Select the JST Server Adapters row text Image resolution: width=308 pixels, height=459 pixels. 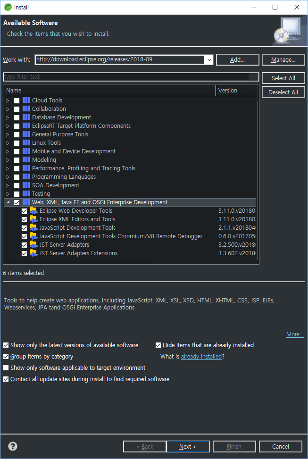click(x=64, y=245)
